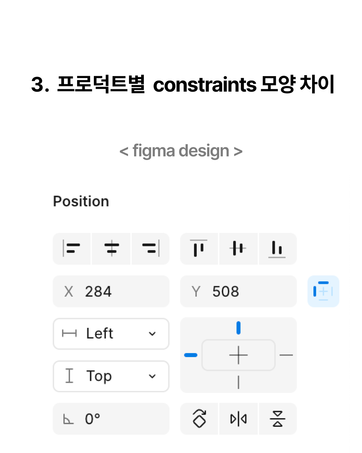Open the Left horizontal constraint dropdown
Image resolution: width=362 pixels, height=453 pixels.
[x=111, y=334]
